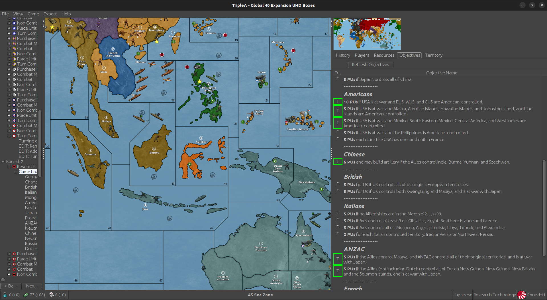Click the Round:11 indicator
547x300 pixels.
[536, 295]
